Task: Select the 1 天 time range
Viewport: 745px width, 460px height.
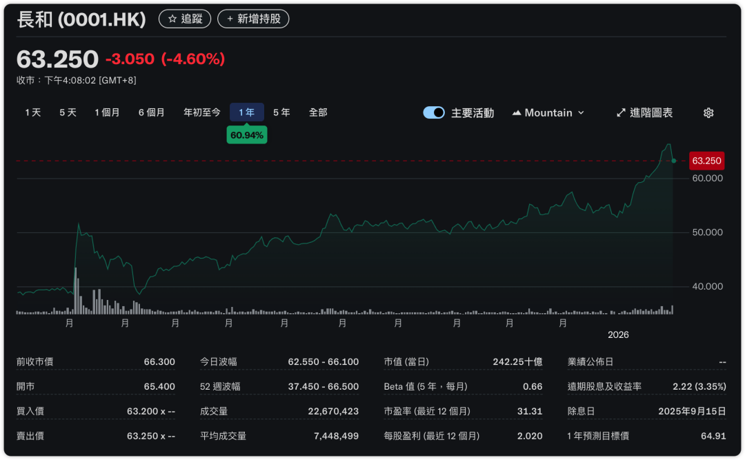Action: coord(33,112)
